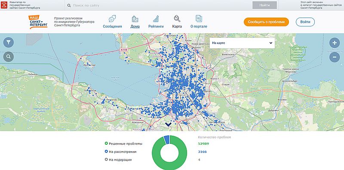Click the Шлиссельбург label on the map
This screenshot has width=344, height=170.
point(290,81)
